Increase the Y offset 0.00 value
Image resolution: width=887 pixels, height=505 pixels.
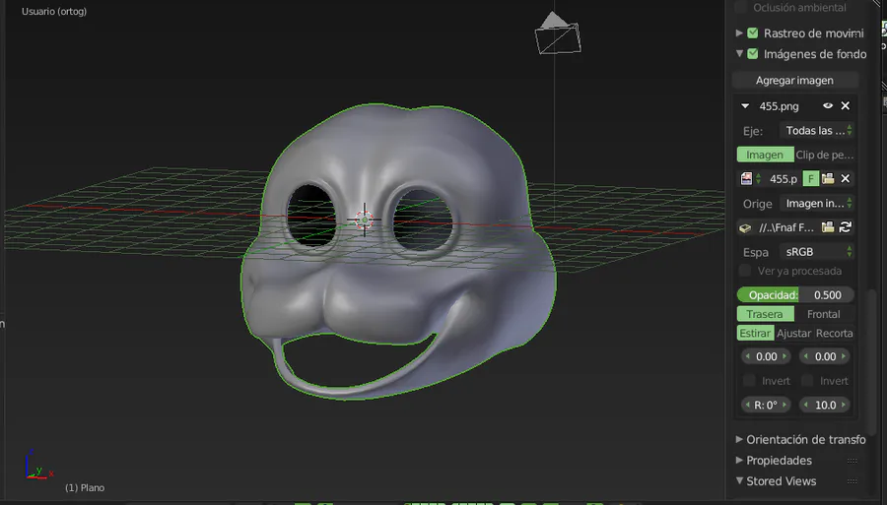tap(844, 356)
